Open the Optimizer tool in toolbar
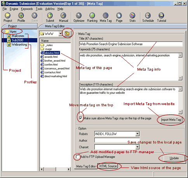Viewport: 188px width, 178px height. pos(79,17)
